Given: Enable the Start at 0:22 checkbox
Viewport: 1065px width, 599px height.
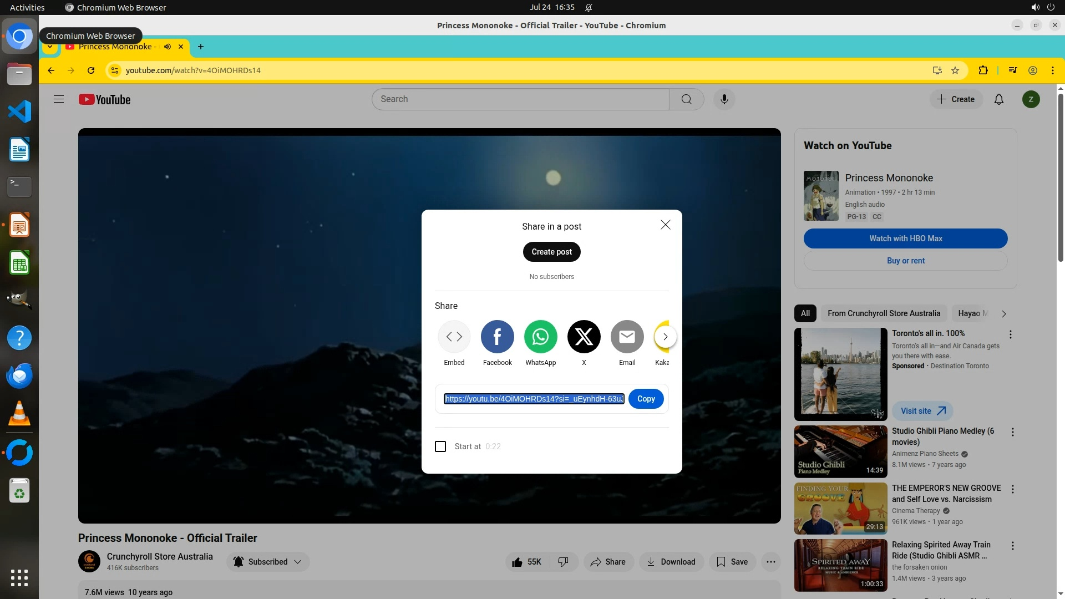Looking at the screenshot, I should (440, 446).
